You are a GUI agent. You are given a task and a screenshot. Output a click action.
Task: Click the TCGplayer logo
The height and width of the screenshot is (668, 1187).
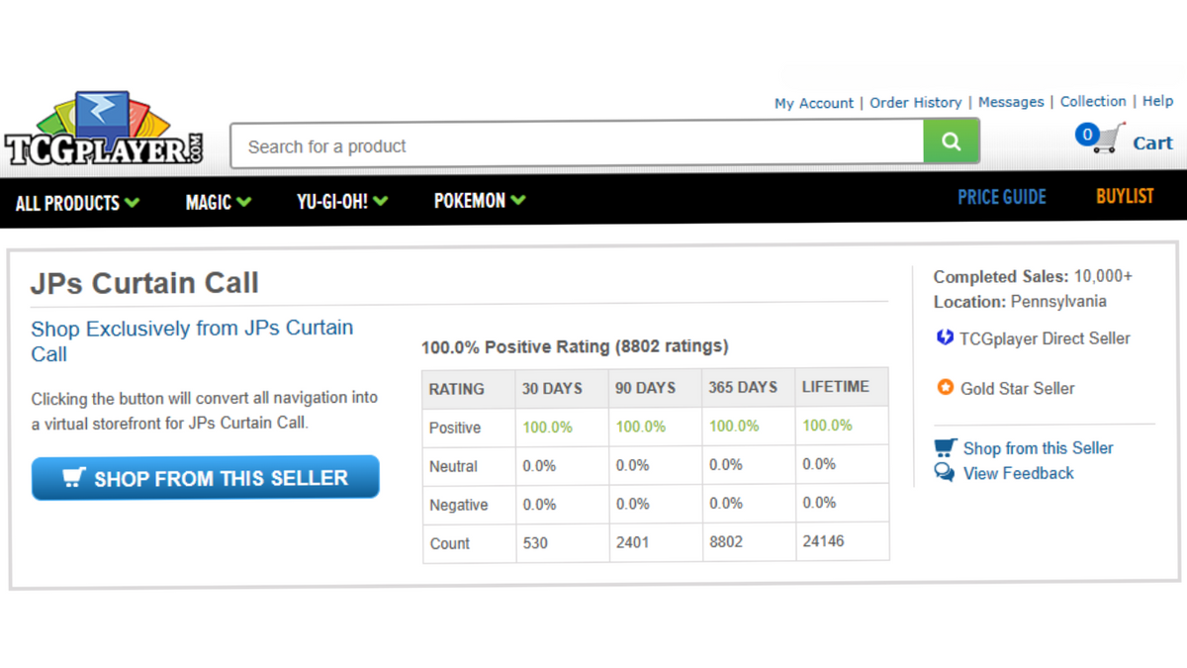(104, 130)
